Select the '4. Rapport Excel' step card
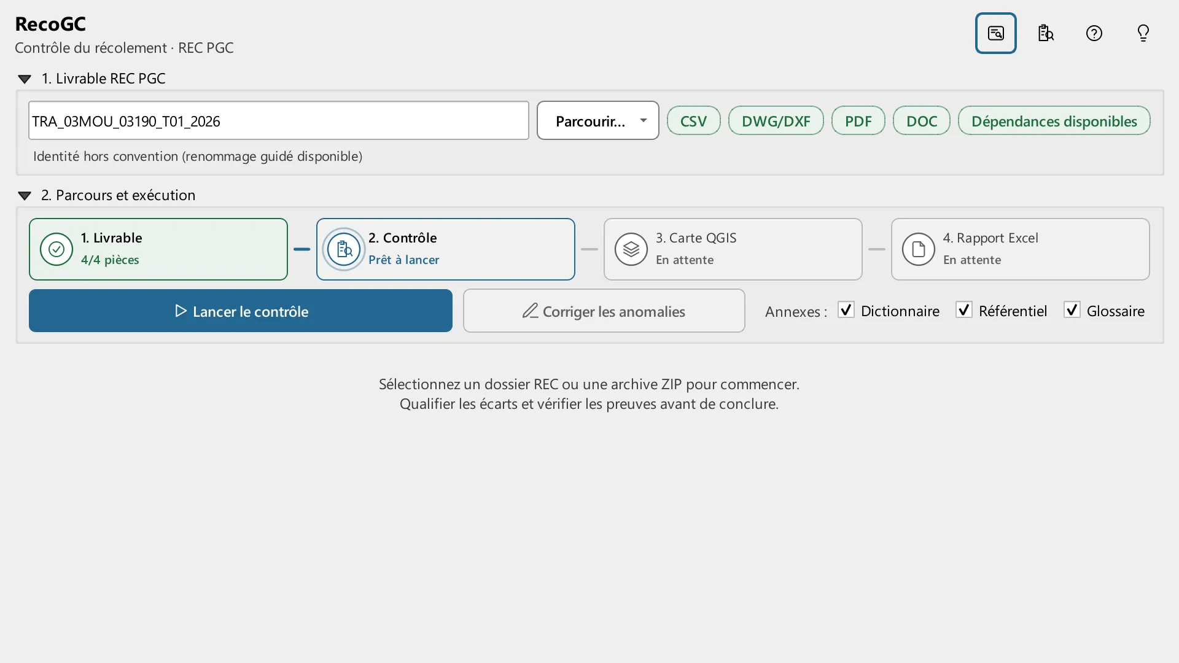The height and width of the screenshot is (663, 1179). [1020, 249]
